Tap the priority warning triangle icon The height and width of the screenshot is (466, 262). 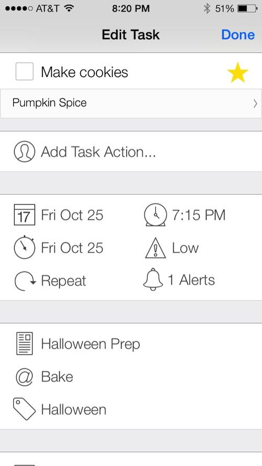tap(155, 248)
